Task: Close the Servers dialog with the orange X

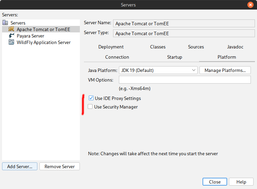Action: coord(250,5)
